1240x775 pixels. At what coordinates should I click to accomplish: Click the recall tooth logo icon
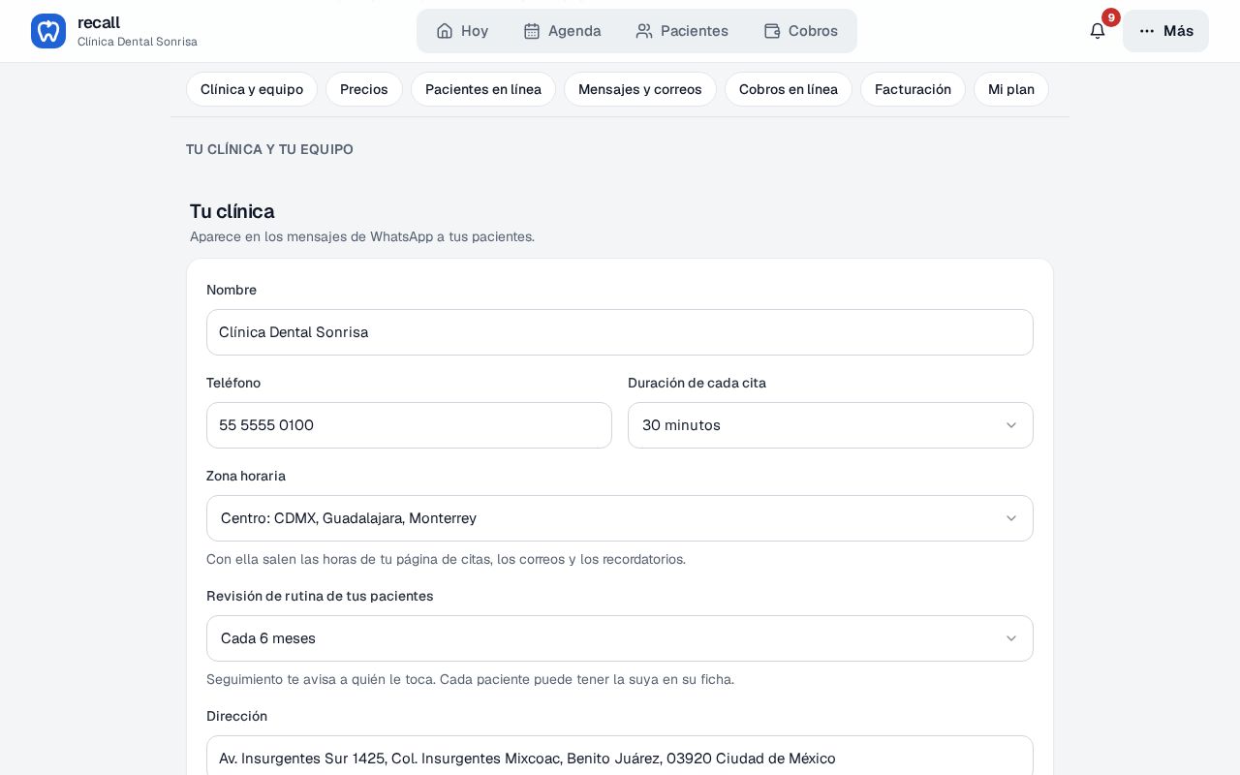coord(48,31)
